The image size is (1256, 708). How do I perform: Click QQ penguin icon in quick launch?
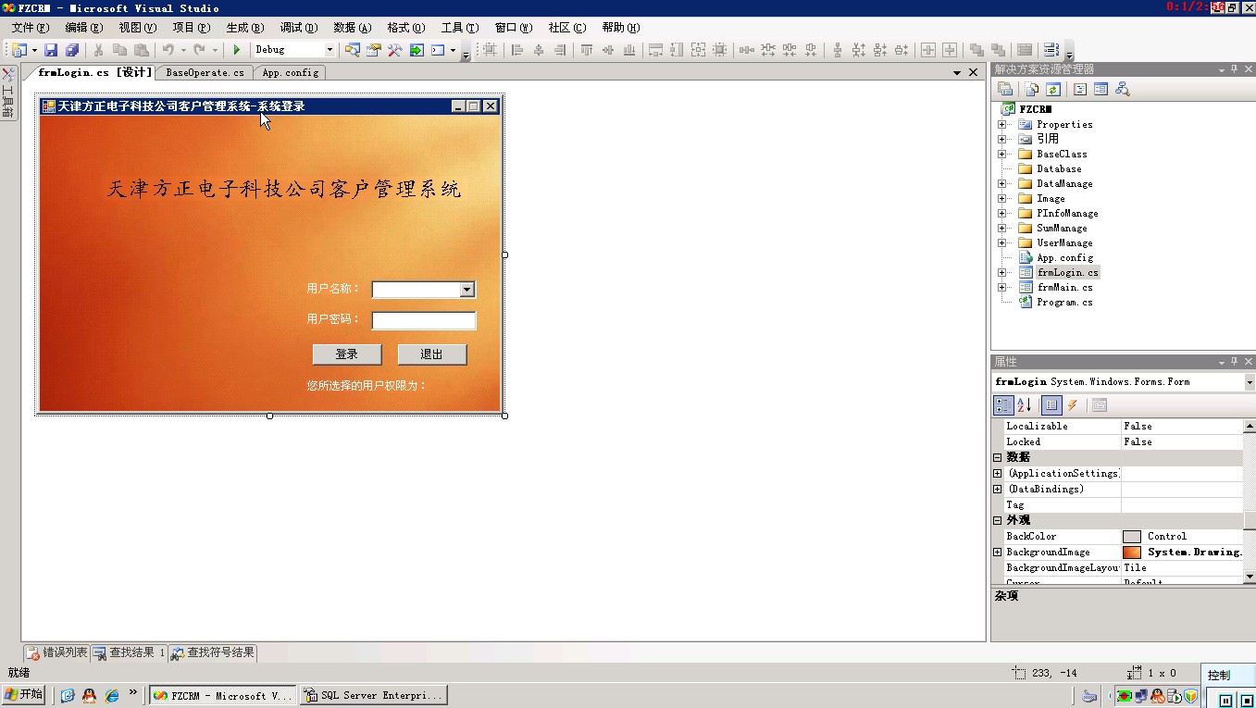[89, 695]
